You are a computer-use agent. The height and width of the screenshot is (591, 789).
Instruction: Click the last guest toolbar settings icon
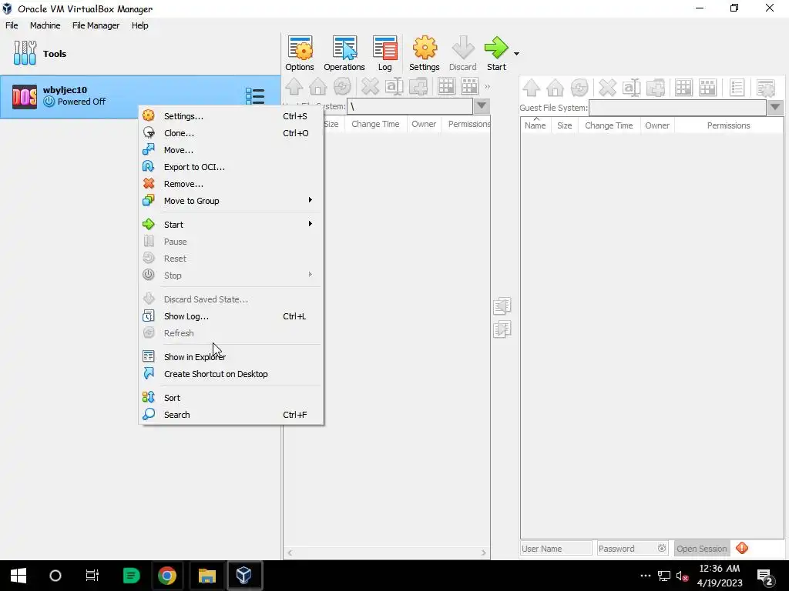pos(766,88)
